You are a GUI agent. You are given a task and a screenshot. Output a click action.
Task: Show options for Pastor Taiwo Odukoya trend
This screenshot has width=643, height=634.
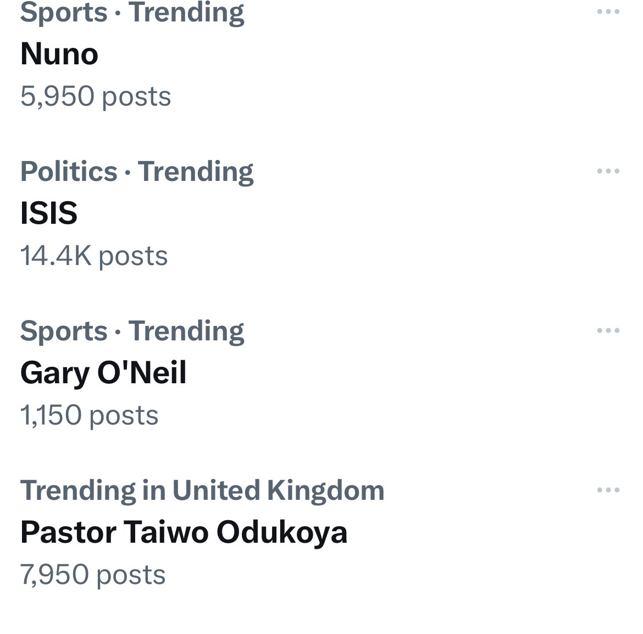click(608, 490)
